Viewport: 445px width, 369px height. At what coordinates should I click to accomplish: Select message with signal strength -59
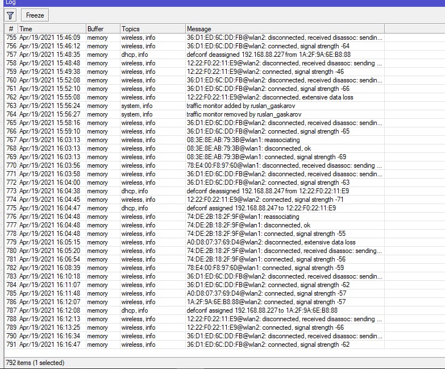click(x=265, y=268)
